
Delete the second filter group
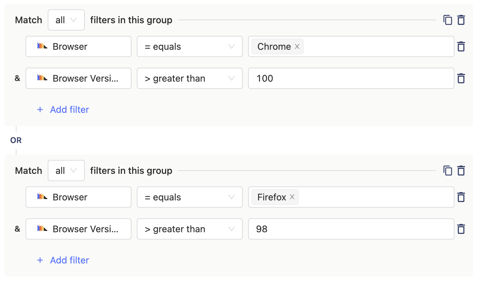(x=461, y=171)
